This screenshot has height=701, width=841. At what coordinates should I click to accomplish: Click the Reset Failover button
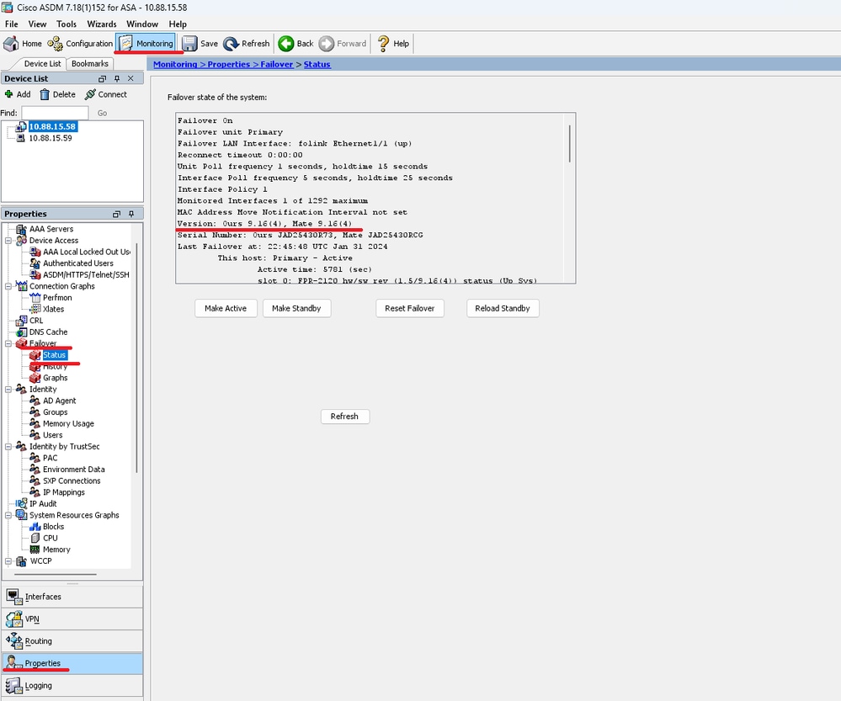click(410, 308)
